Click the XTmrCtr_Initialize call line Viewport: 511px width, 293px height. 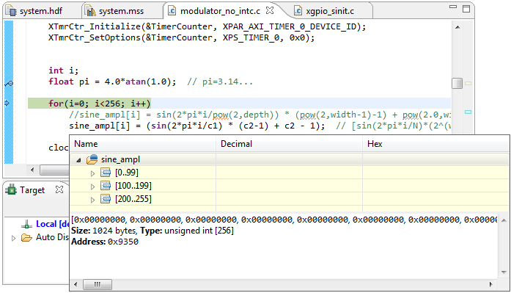click(x=207, y=26)
